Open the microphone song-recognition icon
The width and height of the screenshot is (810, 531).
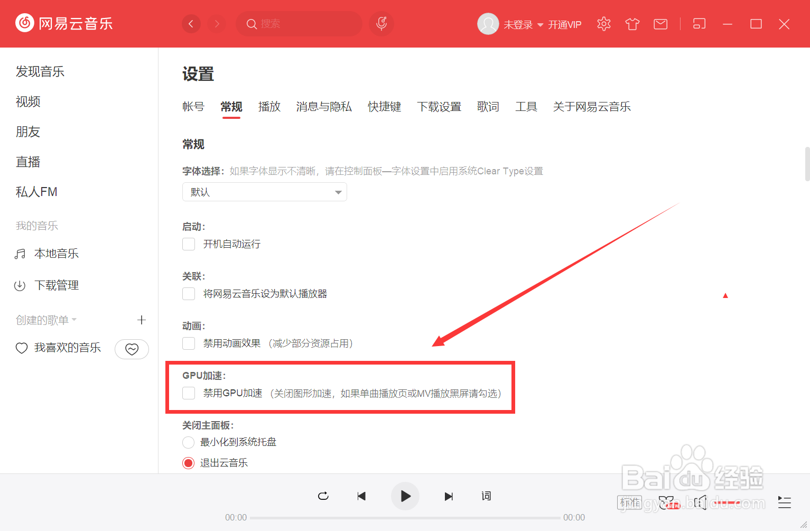click(x=381, y=24)
